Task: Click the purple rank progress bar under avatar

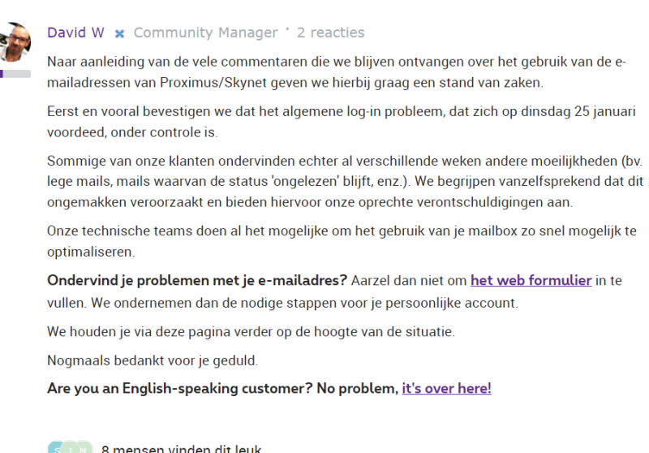Action: pos(15,74)
